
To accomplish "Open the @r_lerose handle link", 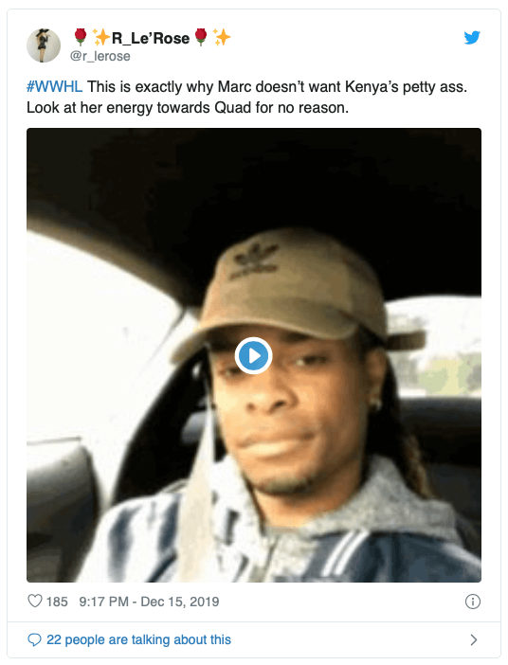I will 100,56.
